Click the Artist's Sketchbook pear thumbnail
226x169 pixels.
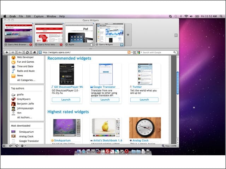[x=106, y=128]
